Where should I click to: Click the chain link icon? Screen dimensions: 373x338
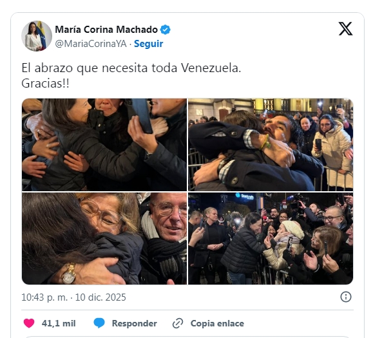tap(178, 323)
